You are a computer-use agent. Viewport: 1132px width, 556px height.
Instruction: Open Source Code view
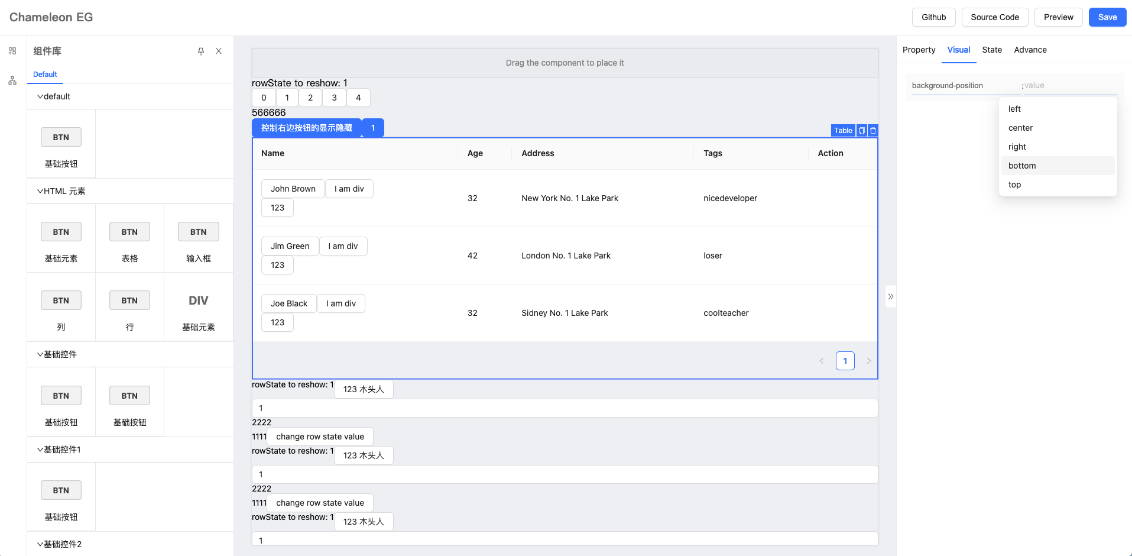coord(995,17)
